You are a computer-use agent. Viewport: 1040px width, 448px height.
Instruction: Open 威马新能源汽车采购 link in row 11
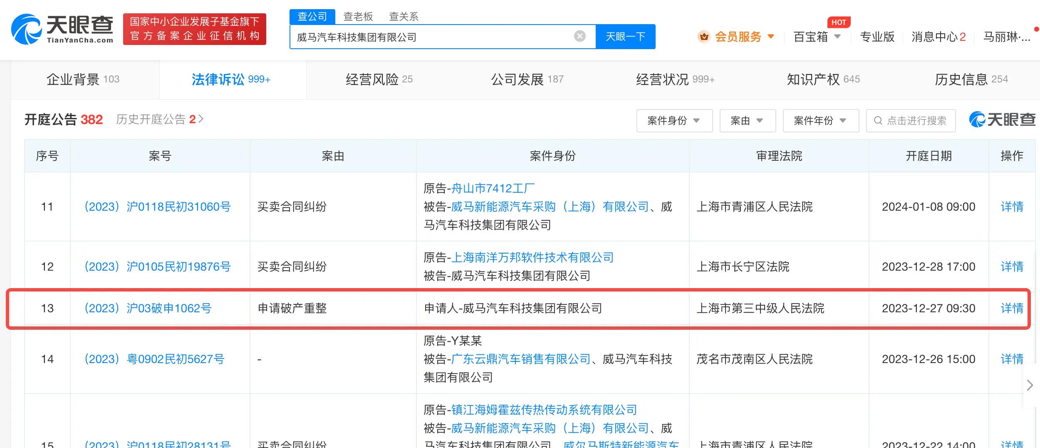[x=550, y=207]
